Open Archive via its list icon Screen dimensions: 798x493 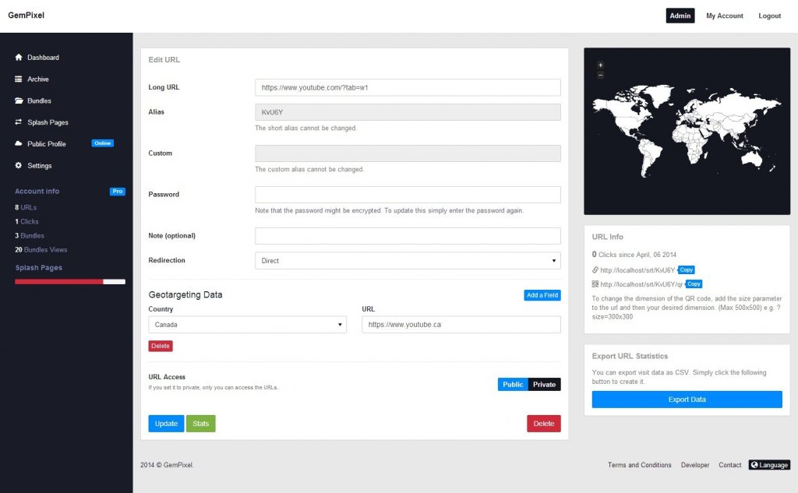coord(17,79)
